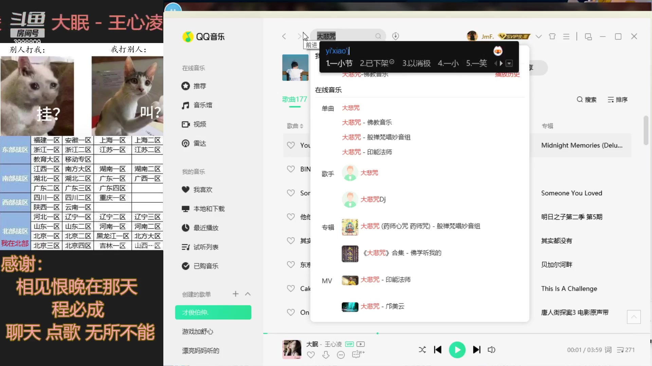Click the MV icon next to 王心凌
This screenshot has width=652, height=366.
tap(361, 344)
